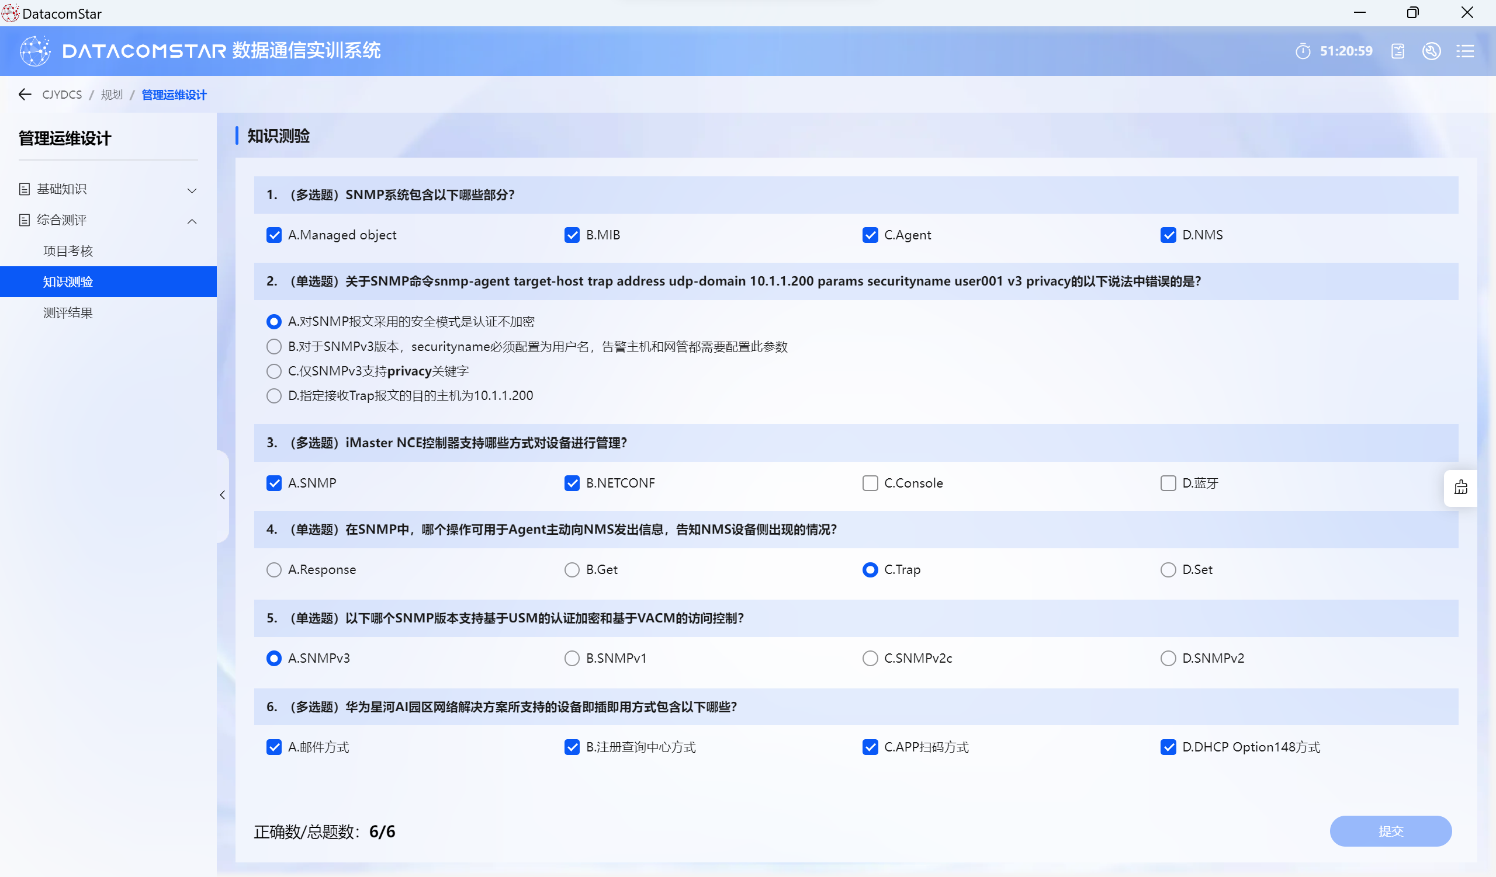1496x877 pixels.
Task: Uncheck the A.Managed object checkbox
Action: (x=273, y=235)
